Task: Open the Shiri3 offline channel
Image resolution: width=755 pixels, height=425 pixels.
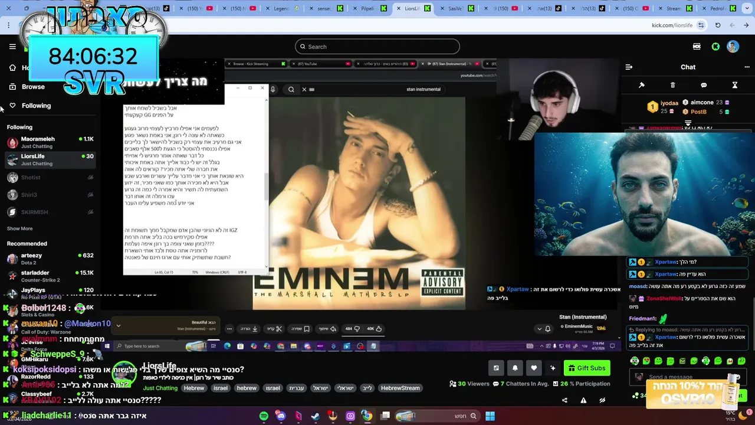Action: click(x=50, y=195)
